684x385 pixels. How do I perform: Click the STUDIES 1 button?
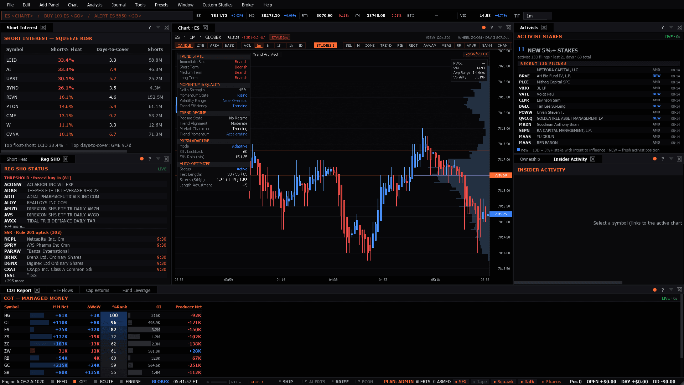(325, 46)
